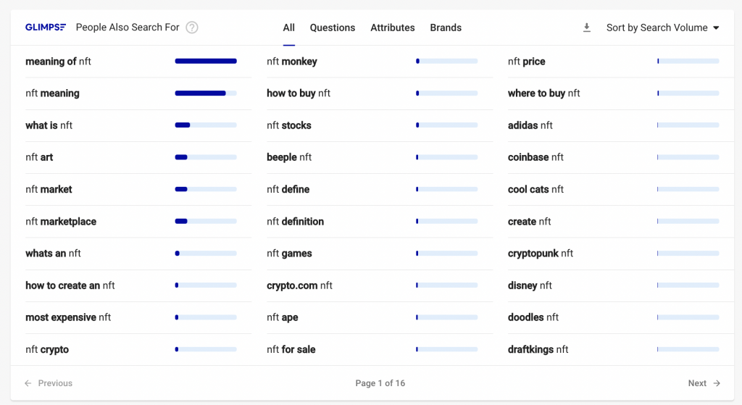The height and width of the screenshot is (405, 742).
Task: Click the 'nft market' keyword
Action: 49,189
